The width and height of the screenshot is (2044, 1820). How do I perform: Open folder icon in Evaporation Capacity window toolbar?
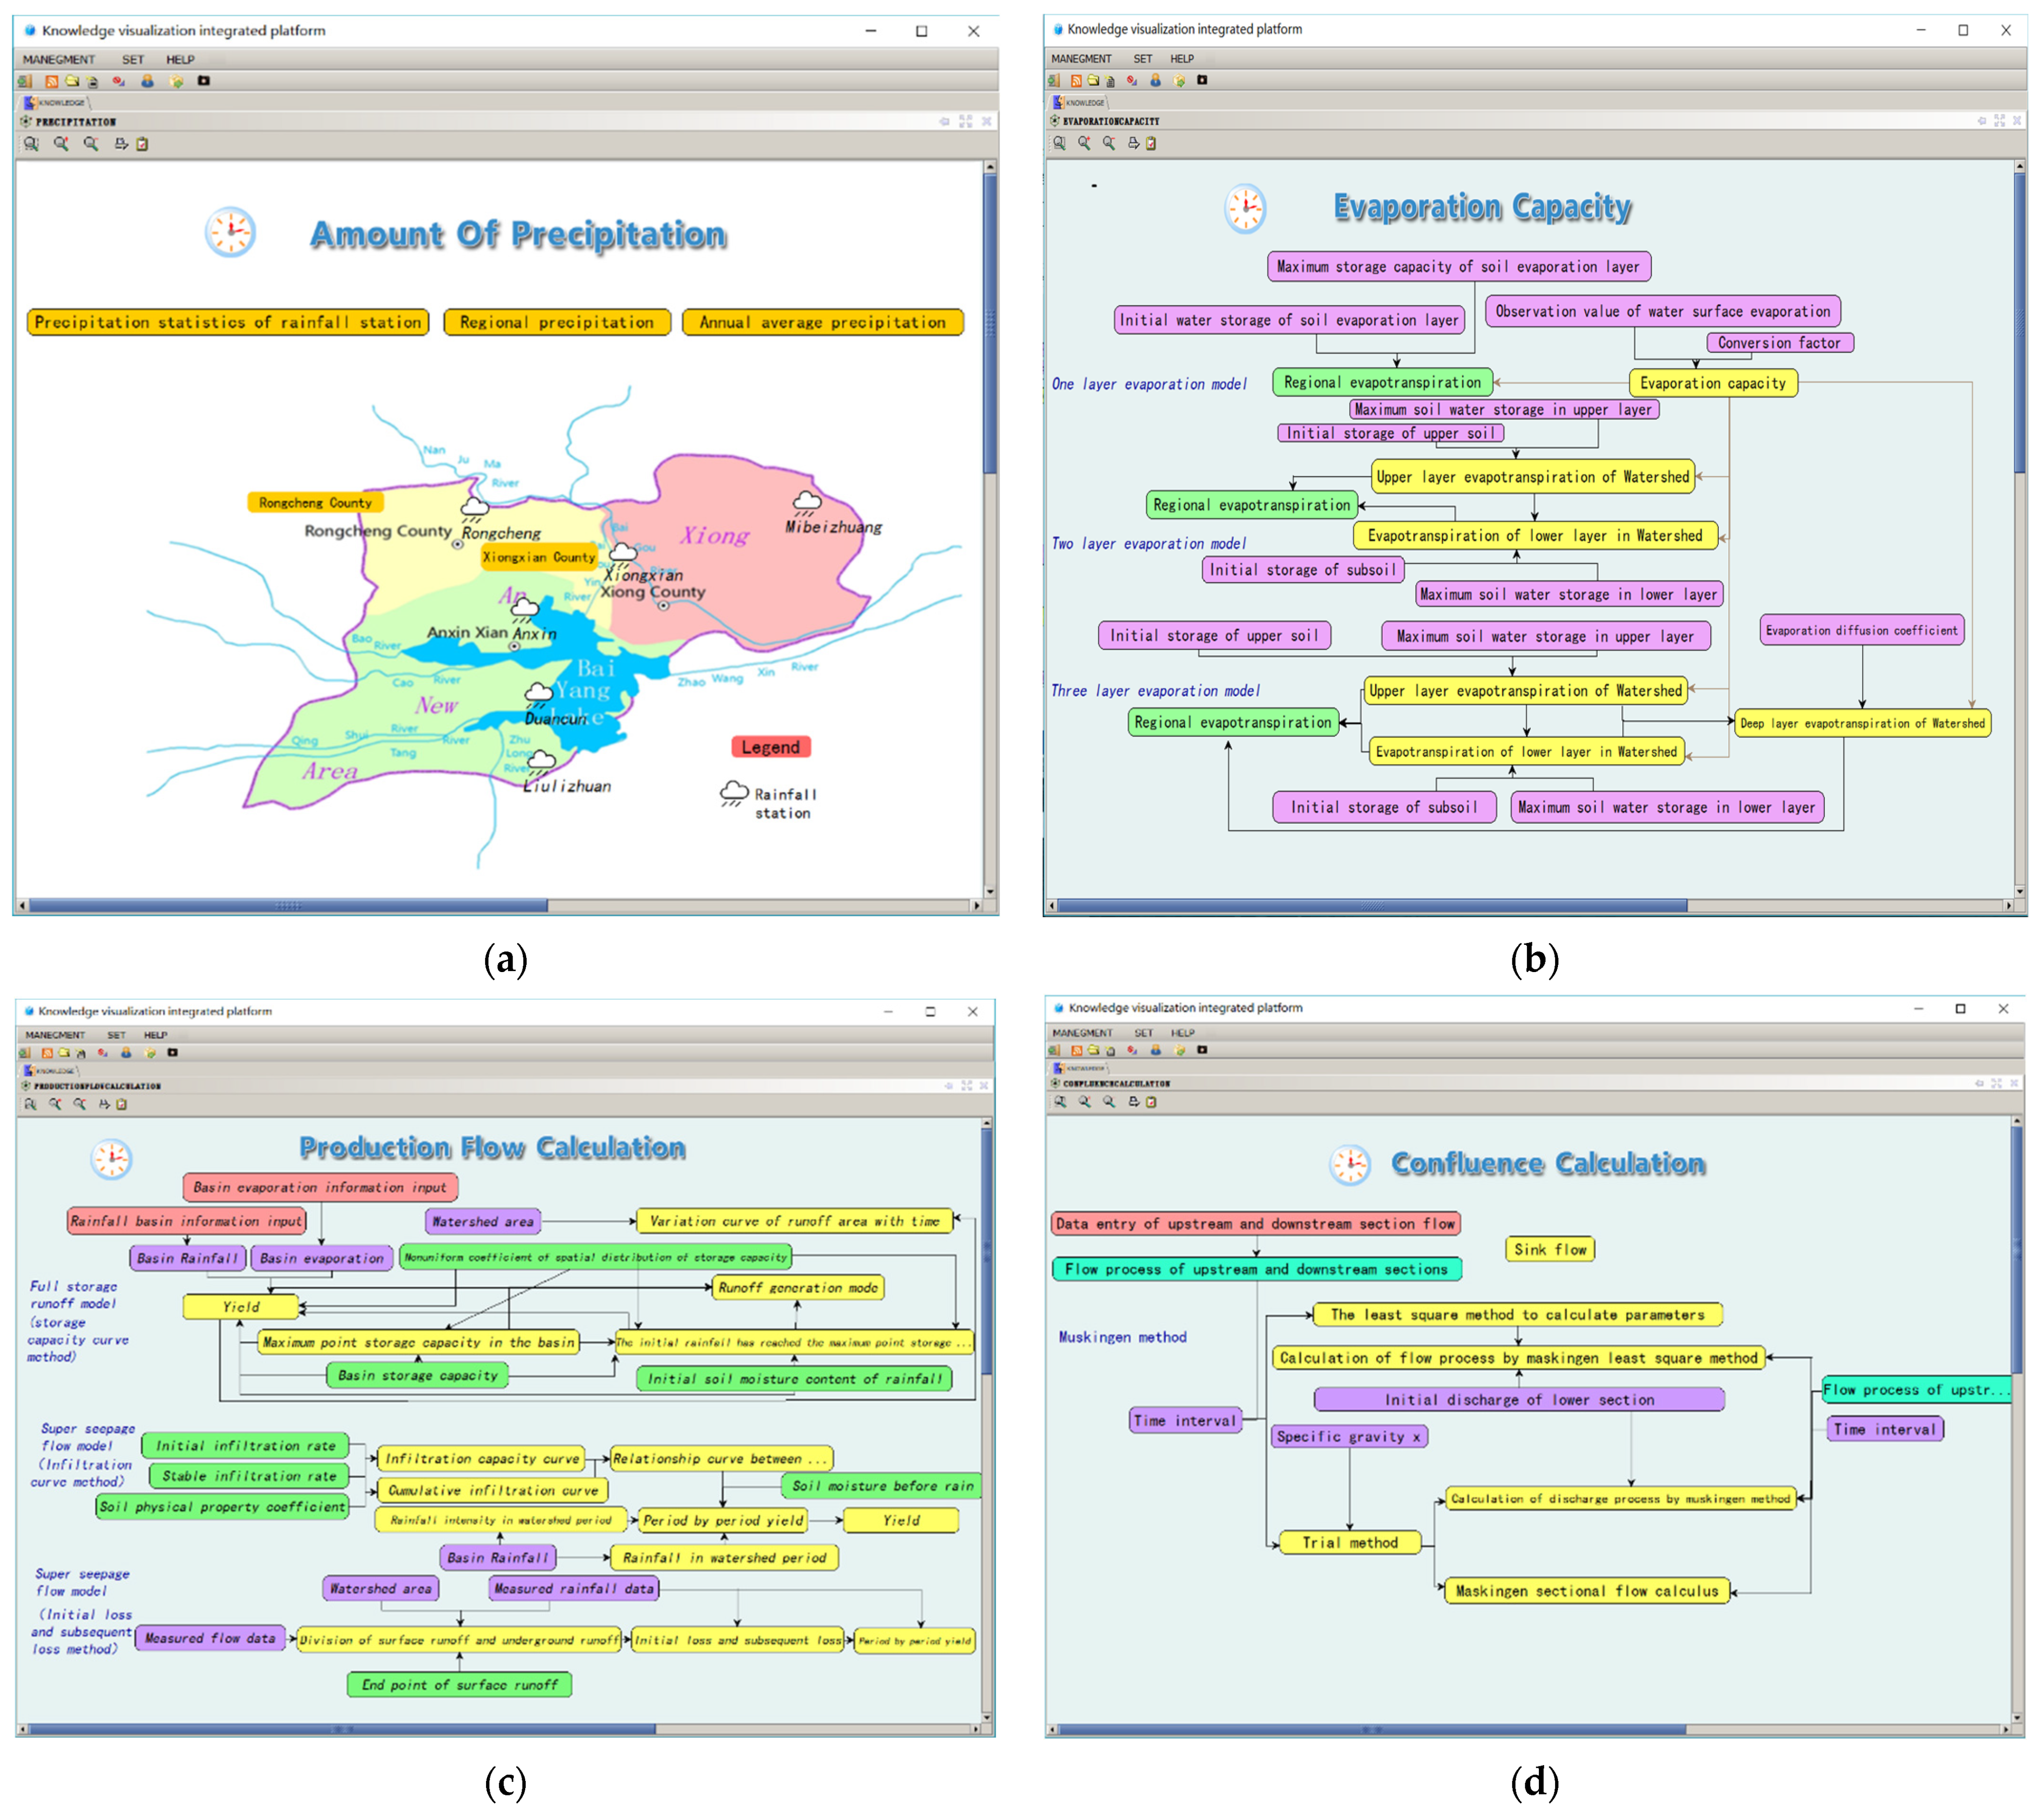[1094, 80]
